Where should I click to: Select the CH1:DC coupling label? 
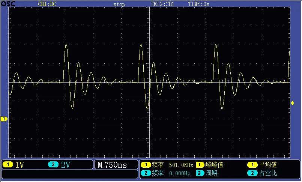tap(47, 4)
